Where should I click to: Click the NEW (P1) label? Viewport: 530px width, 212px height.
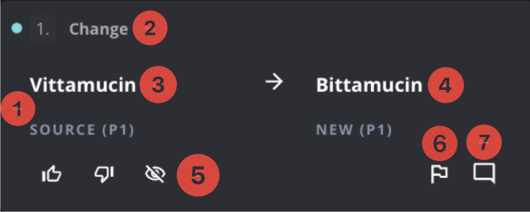[x=354, y=130]
